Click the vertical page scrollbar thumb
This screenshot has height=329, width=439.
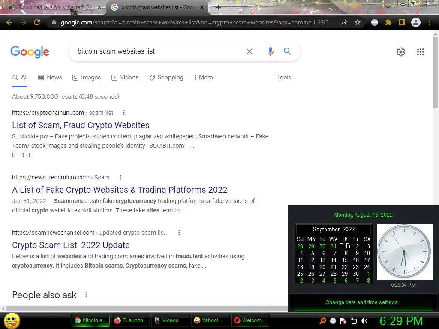(436, 72)
